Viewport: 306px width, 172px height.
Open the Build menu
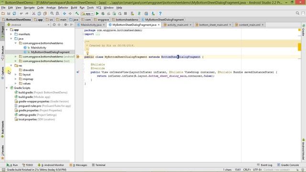pos(74,8)
